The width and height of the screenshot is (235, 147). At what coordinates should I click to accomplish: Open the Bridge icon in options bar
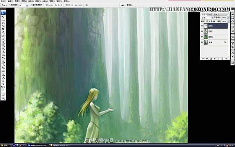point(122,5)
